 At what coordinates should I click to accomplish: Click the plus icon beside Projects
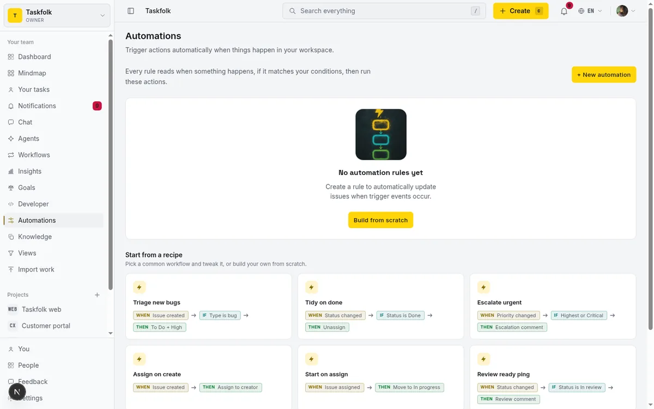97,295
